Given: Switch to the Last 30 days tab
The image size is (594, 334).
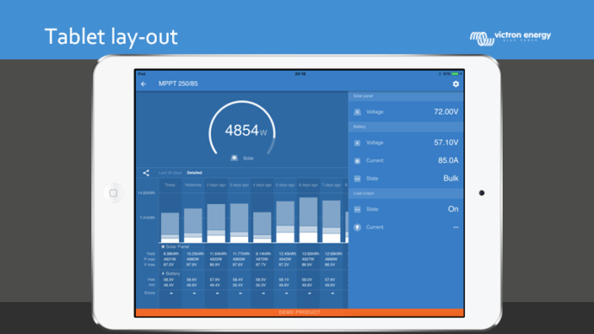Looking at the screenshot, I should 170,173.
